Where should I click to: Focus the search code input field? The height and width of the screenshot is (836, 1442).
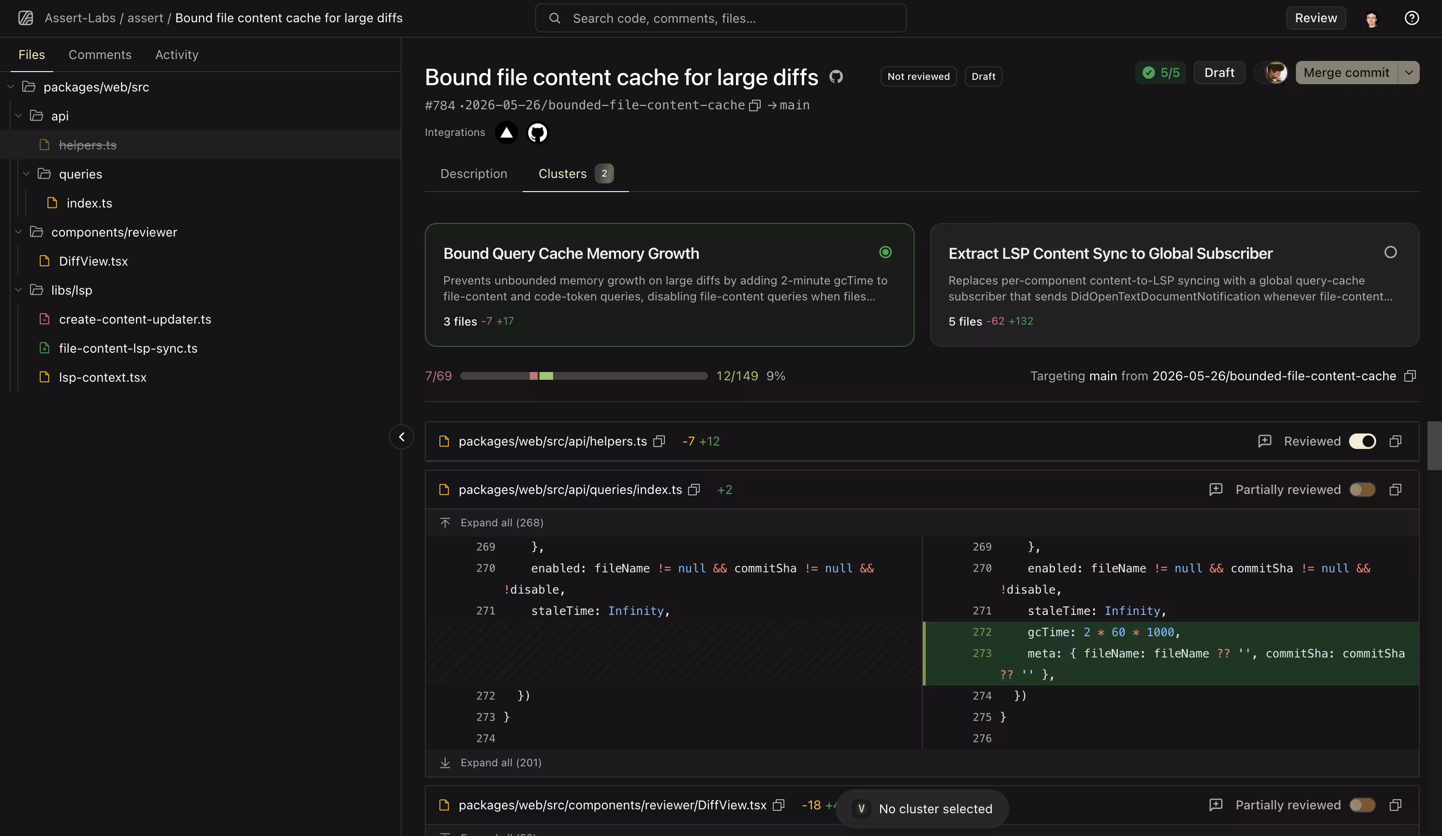click(721, 18)
